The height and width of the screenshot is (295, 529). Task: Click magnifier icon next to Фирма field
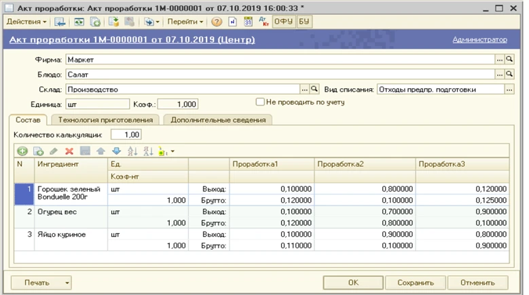click(x=509, y=60)
